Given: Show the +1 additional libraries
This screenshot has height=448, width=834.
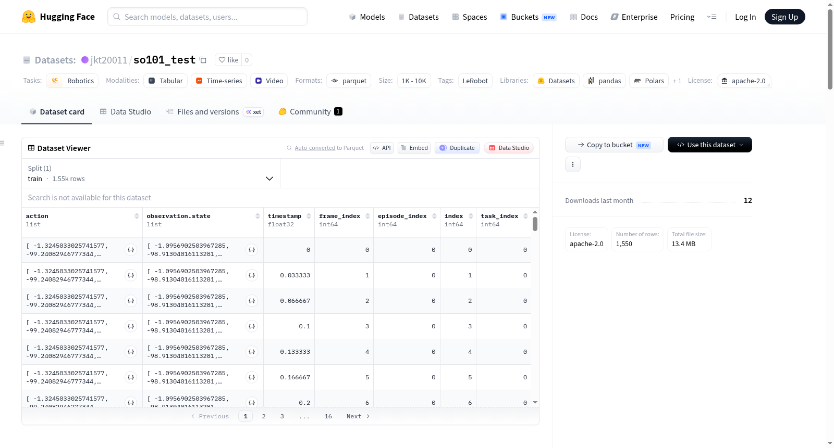Looking at the screenshot, I should [x=677, y=81].
